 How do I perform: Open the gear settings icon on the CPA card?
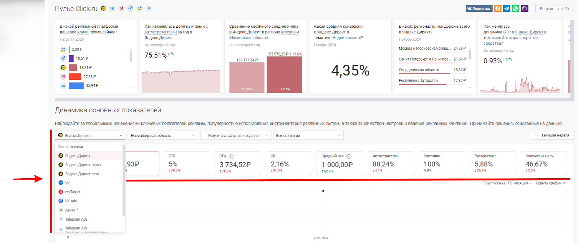point(232,156)
